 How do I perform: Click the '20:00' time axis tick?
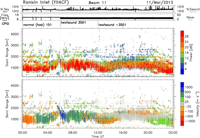pos(148,133)
